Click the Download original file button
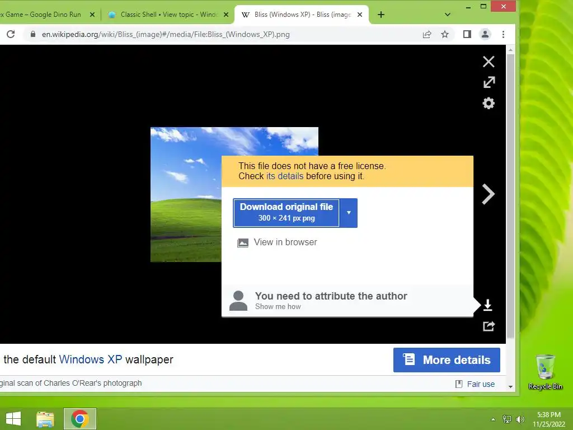 [286, 213]
